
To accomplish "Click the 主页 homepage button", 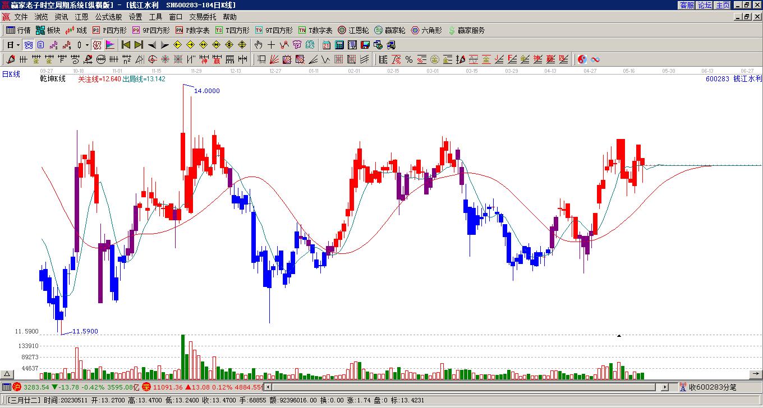I will click(x=723, y=5).
